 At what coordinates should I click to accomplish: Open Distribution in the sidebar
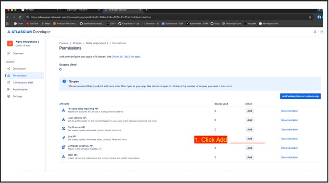tap(19, 69)
